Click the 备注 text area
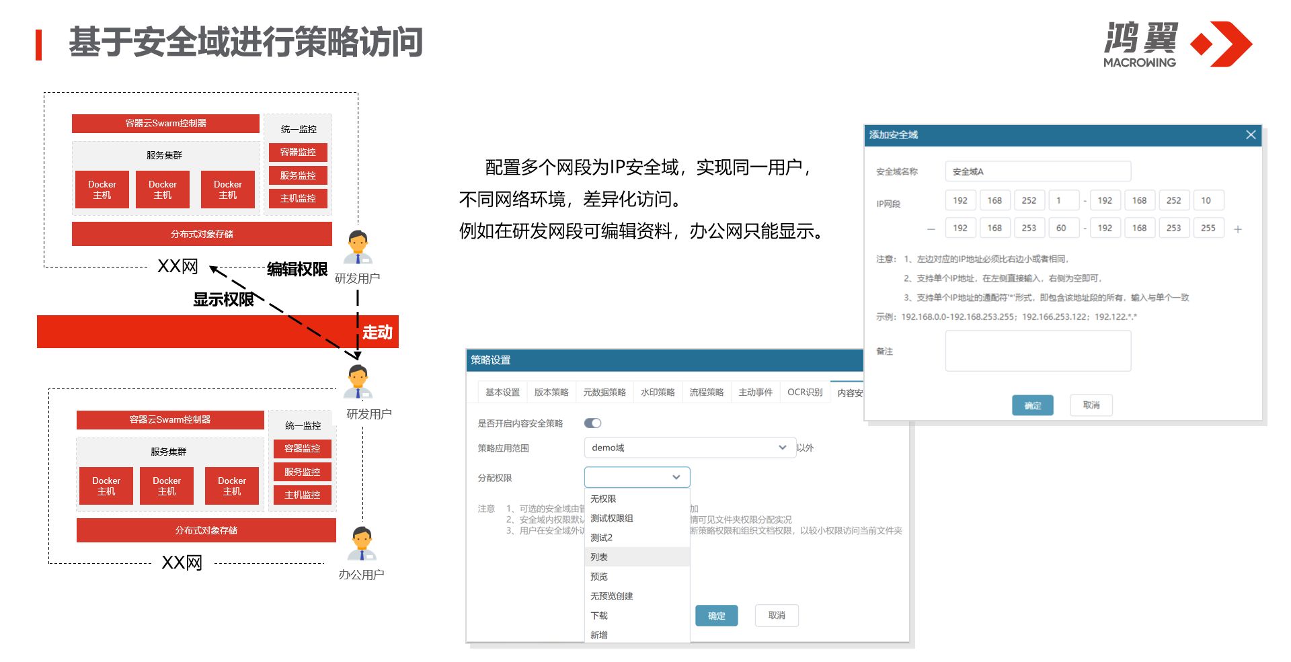 (x=1038, y=351)
